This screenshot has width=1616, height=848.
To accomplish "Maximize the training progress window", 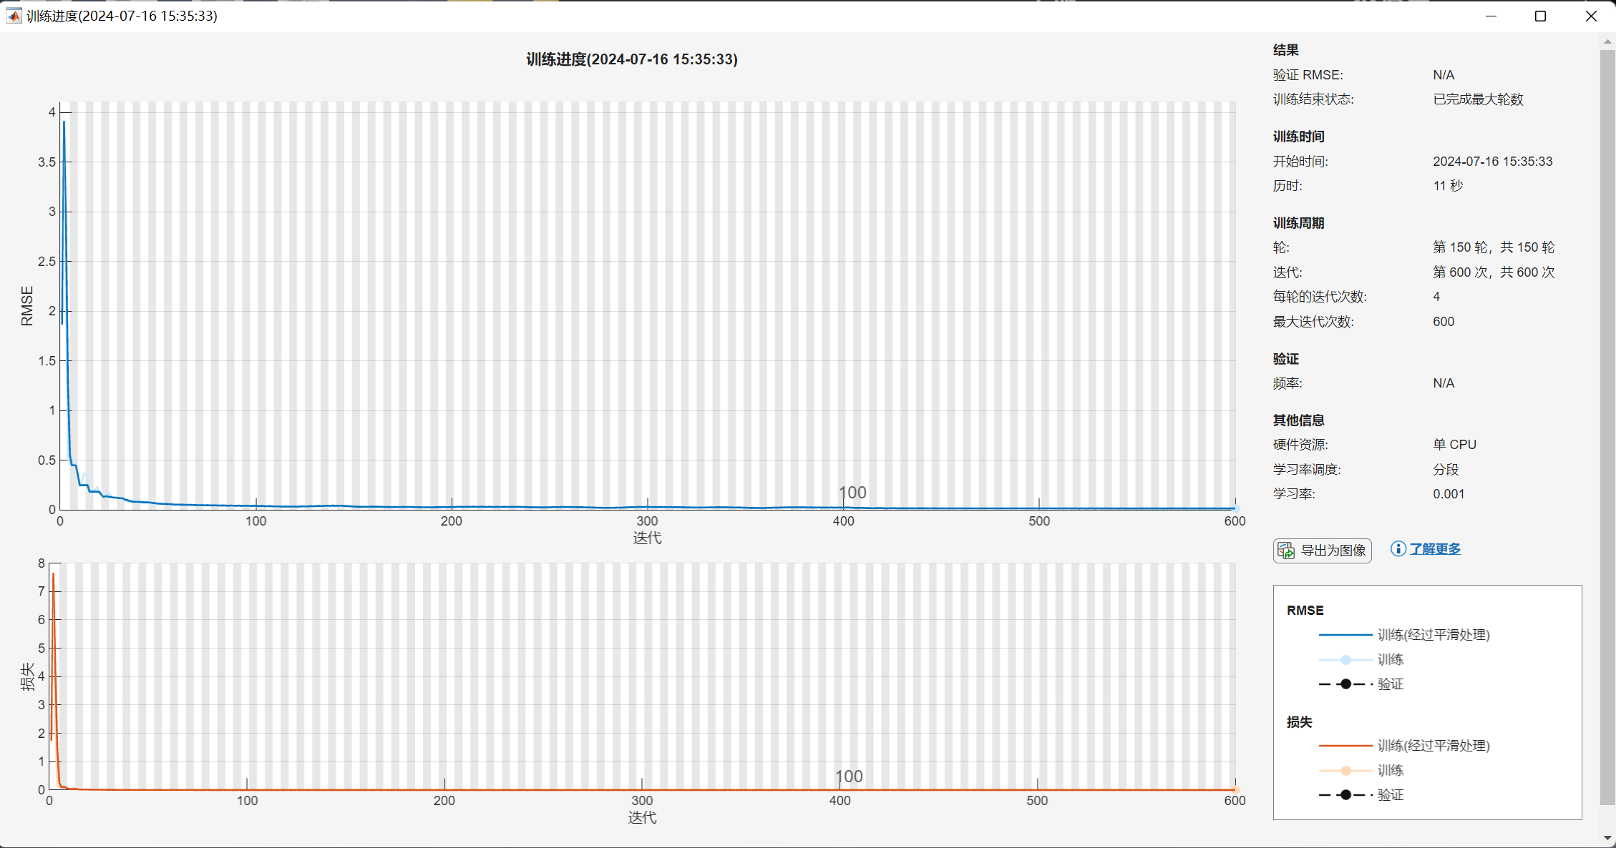I will [x=1540, y=16].
